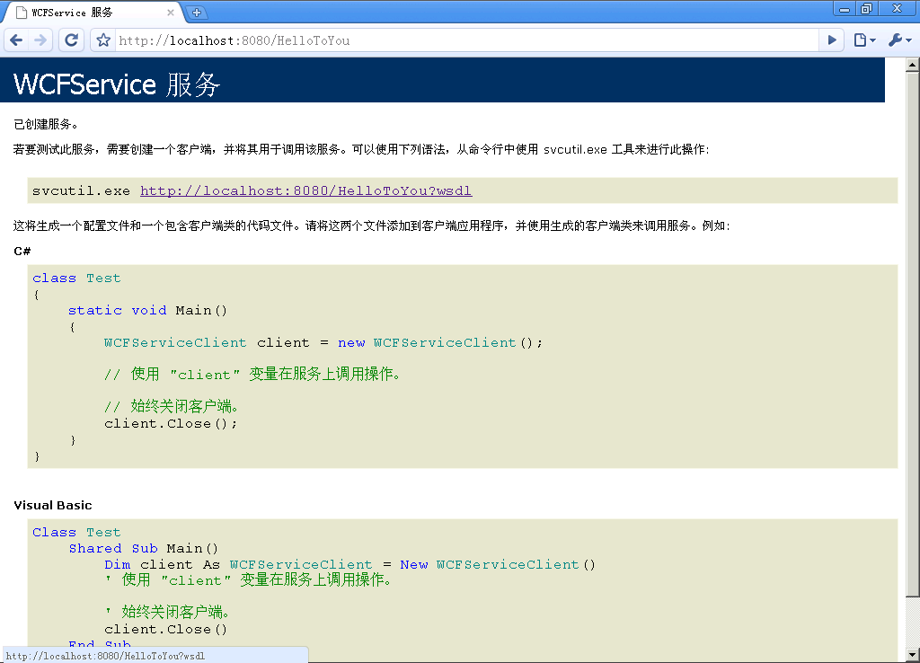Click the C# comment '// 始终关闭客户端。'
Screen dimensions: 920x663
click(172, 407)
